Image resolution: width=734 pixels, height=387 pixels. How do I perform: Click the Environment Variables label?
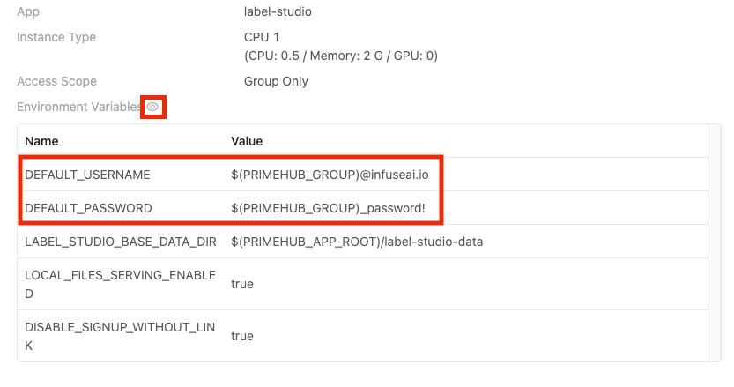79,107
